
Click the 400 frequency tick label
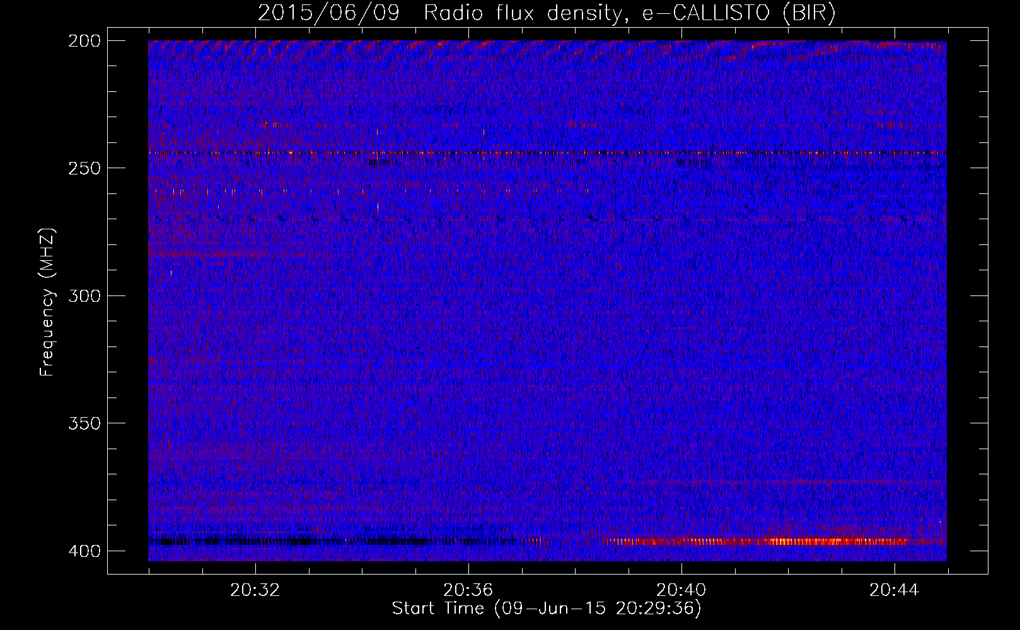click(x=84, y=551)
